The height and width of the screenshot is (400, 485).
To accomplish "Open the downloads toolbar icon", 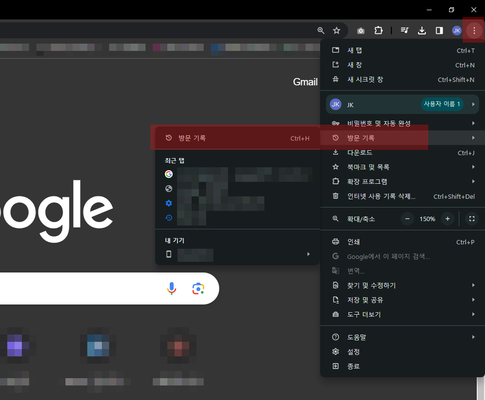I will coord(422,30).
